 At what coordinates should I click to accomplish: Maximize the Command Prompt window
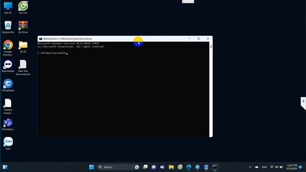198,39
